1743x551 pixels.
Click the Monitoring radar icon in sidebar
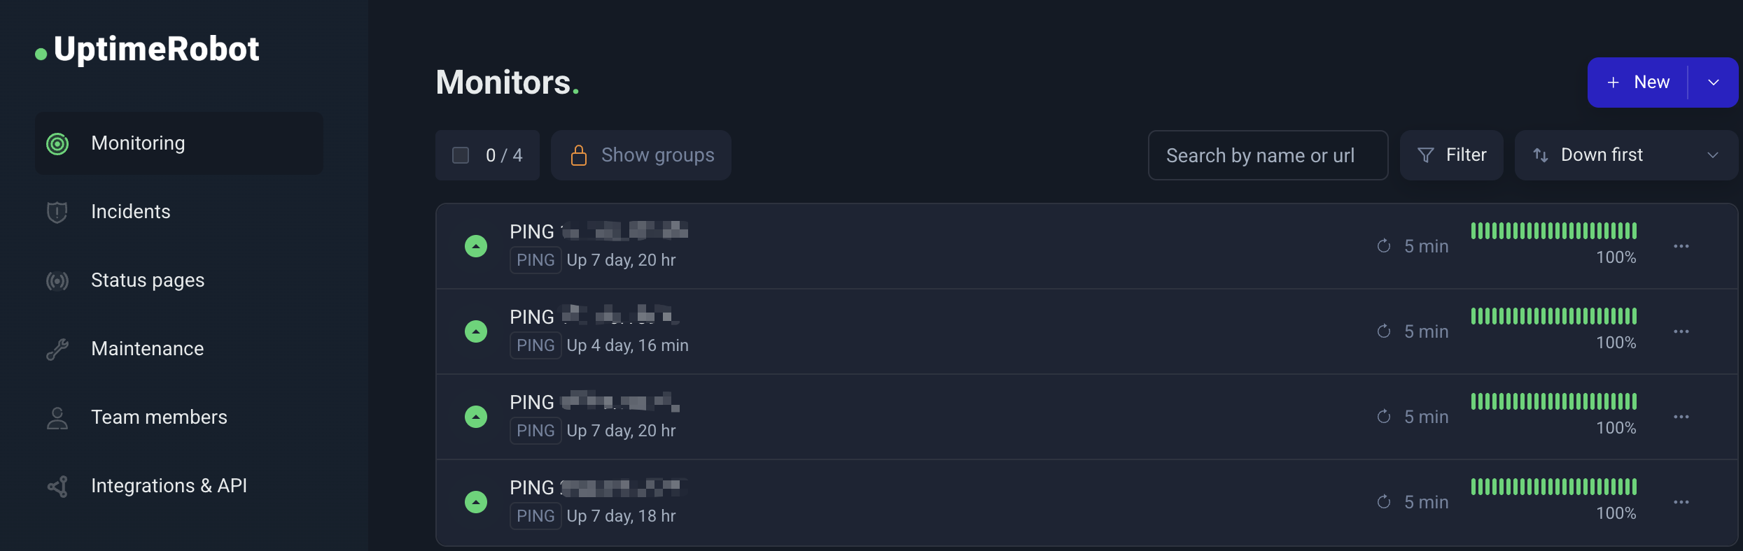(57, 144)
